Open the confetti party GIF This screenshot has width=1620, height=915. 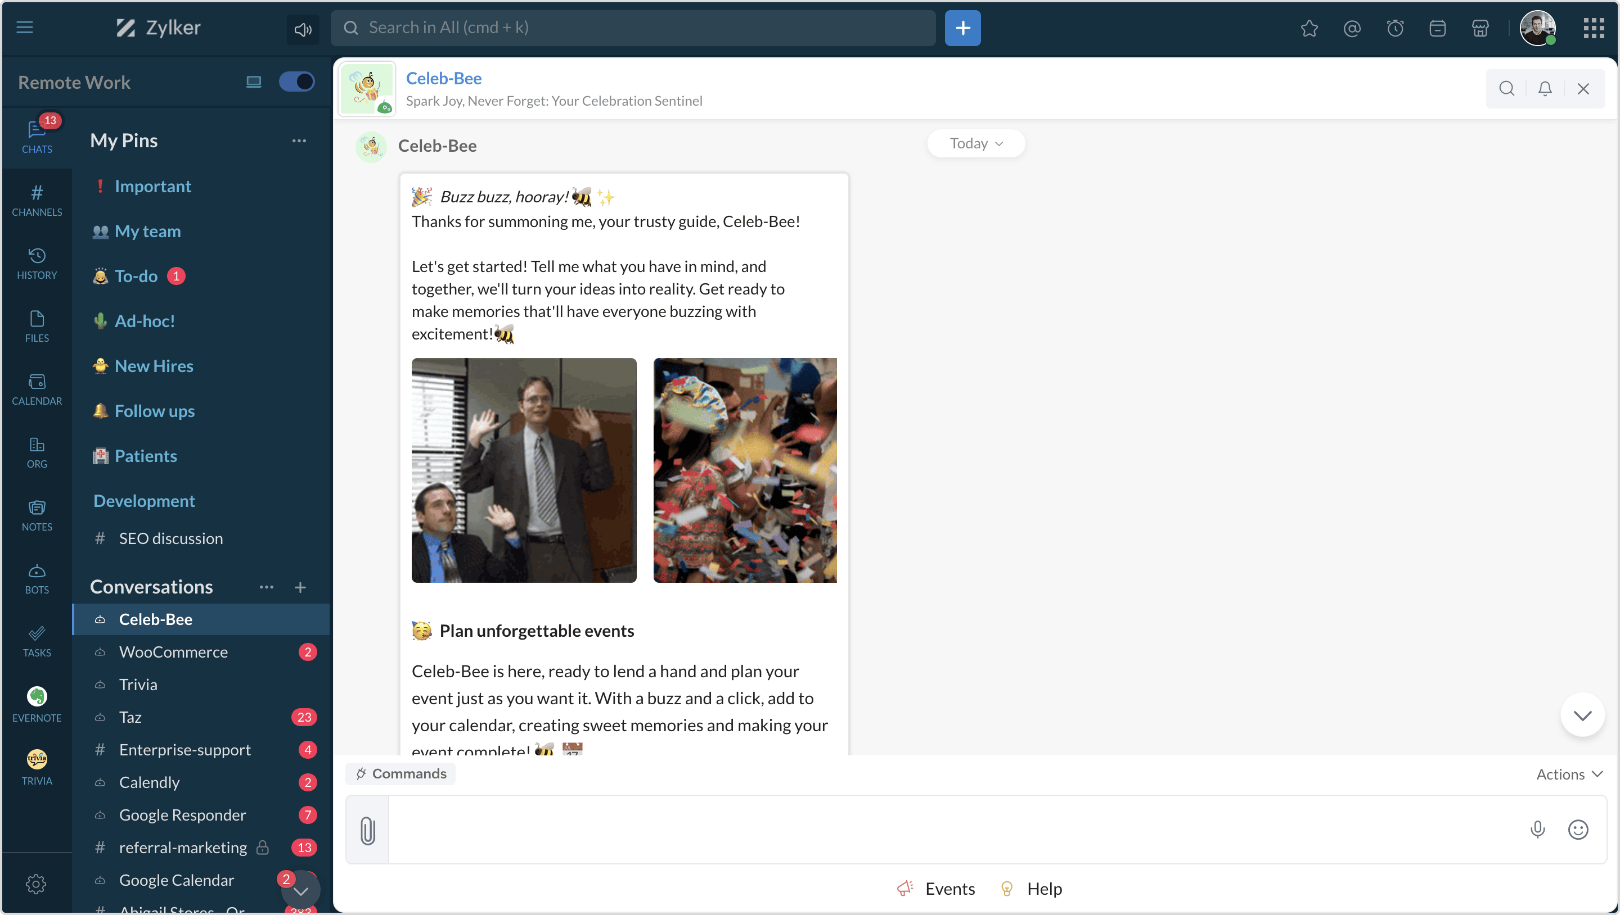[x=745, y=470]
